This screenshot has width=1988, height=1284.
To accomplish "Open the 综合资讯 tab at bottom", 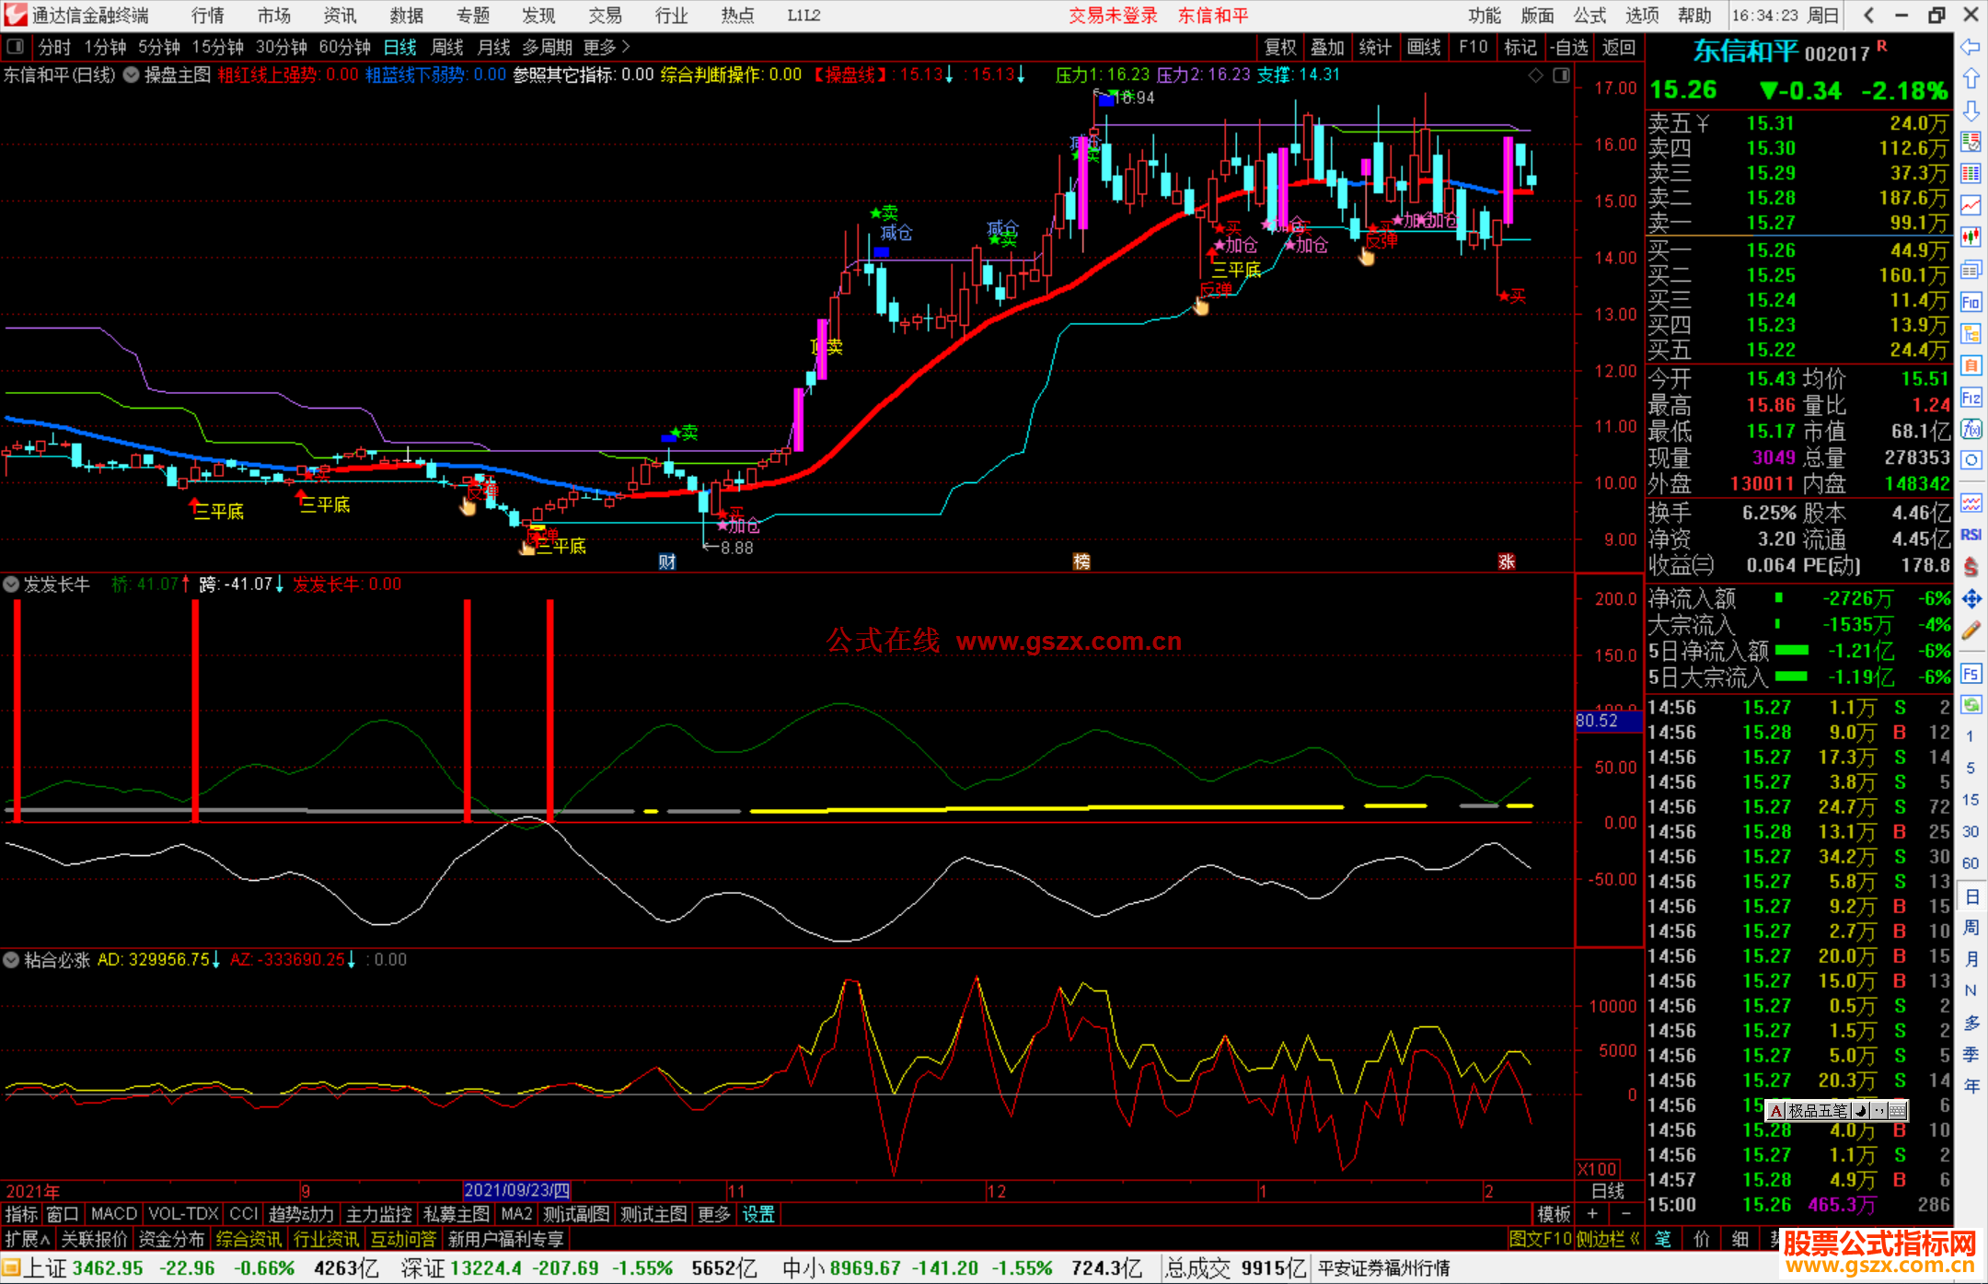I will pyautogui.click(x=248, y=1239).
